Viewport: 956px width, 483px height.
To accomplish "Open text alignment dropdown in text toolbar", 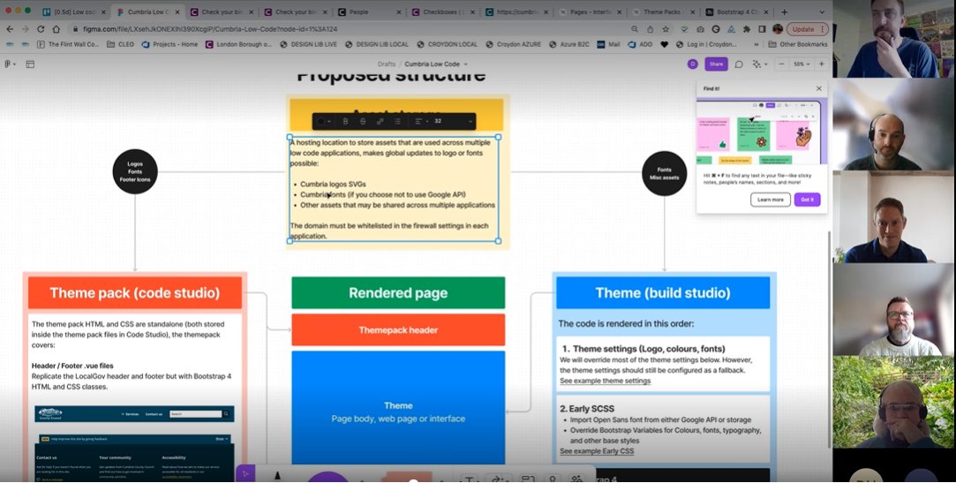I will click(x=421, y=121).
